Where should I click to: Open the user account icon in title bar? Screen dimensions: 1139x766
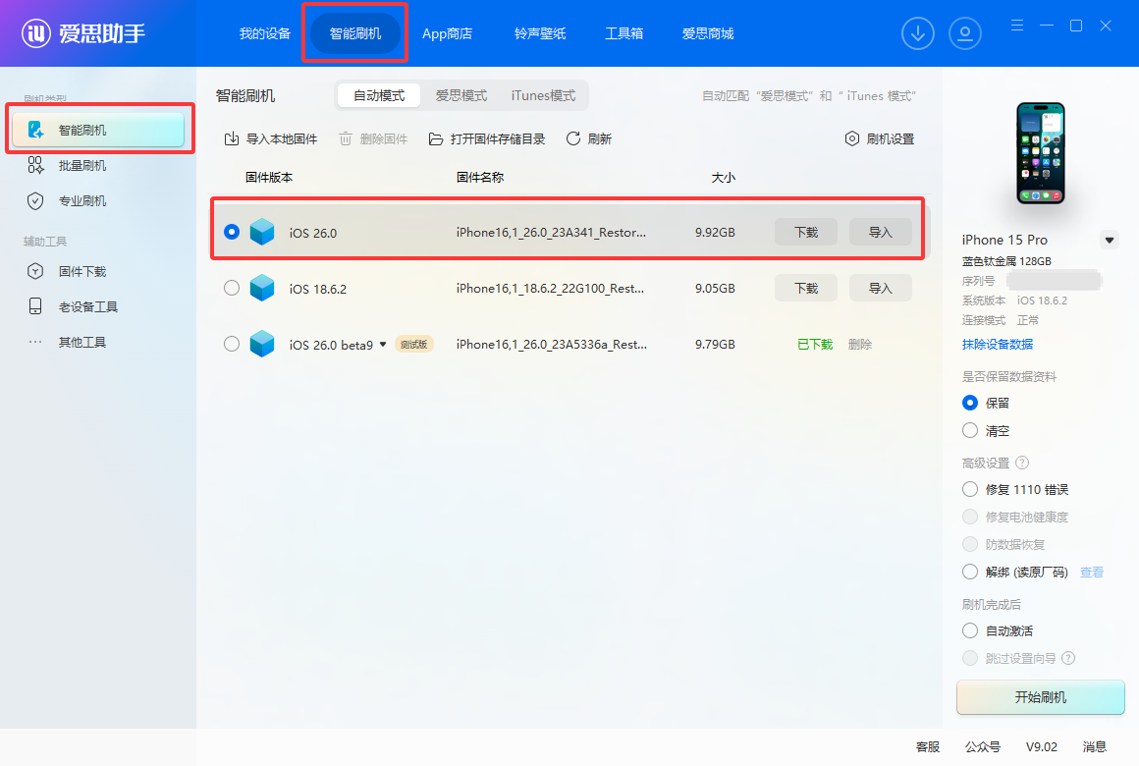click(965, 32)
